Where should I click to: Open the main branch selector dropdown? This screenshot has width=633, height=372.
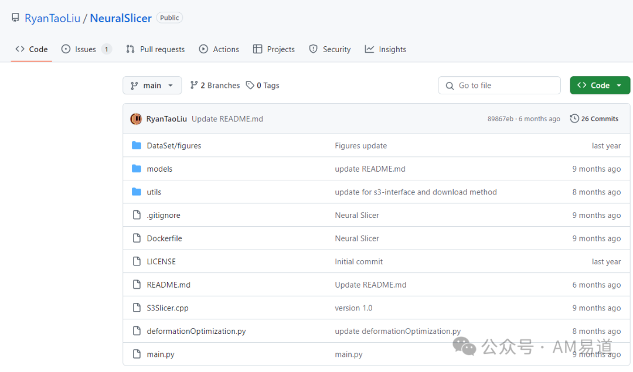tap(152, 86)
